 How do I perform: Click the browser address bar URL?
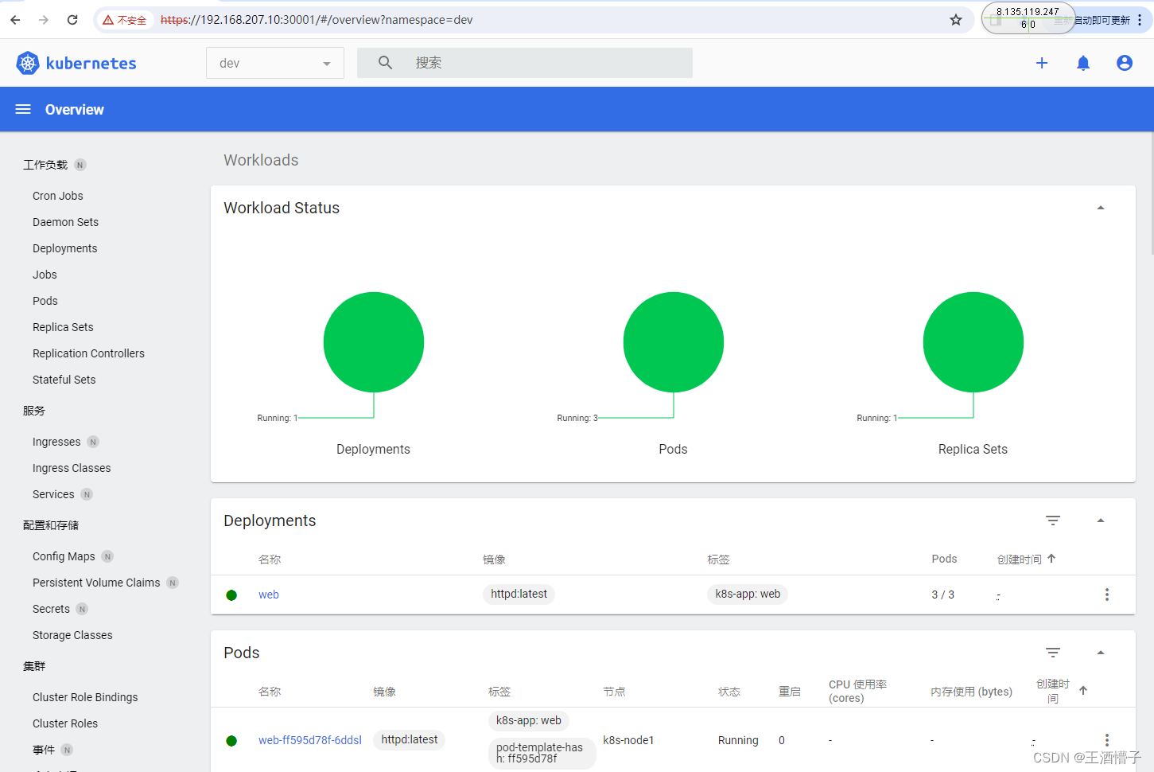(317, 20)
